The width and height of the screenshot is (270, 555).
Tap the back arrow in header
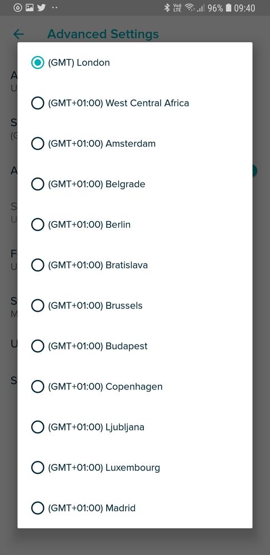click(18, 34)
